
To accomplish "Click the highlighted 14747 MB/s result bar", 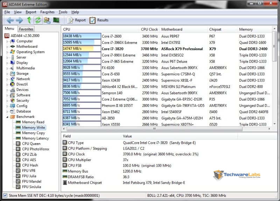I will pos(82,49).
